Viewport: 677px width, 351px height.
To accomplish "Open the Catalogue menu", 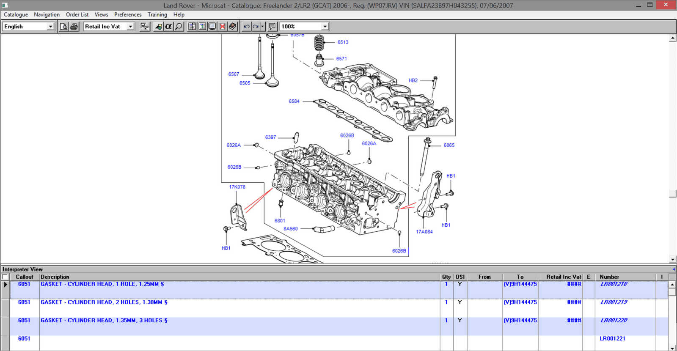I will [16, 15].
